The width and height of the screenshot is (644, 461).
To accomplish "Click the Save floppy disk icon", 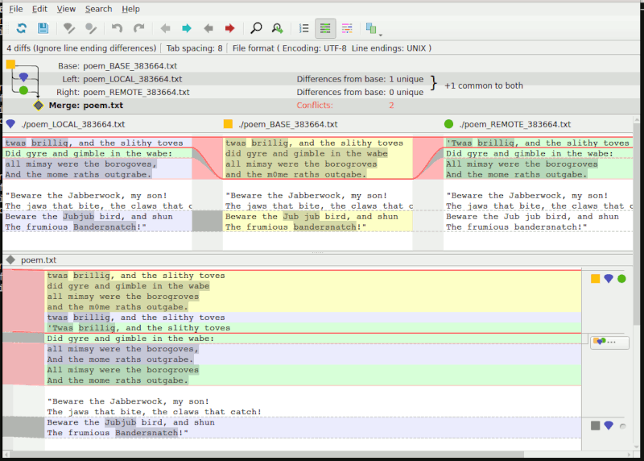I will [x=43, y=28].
